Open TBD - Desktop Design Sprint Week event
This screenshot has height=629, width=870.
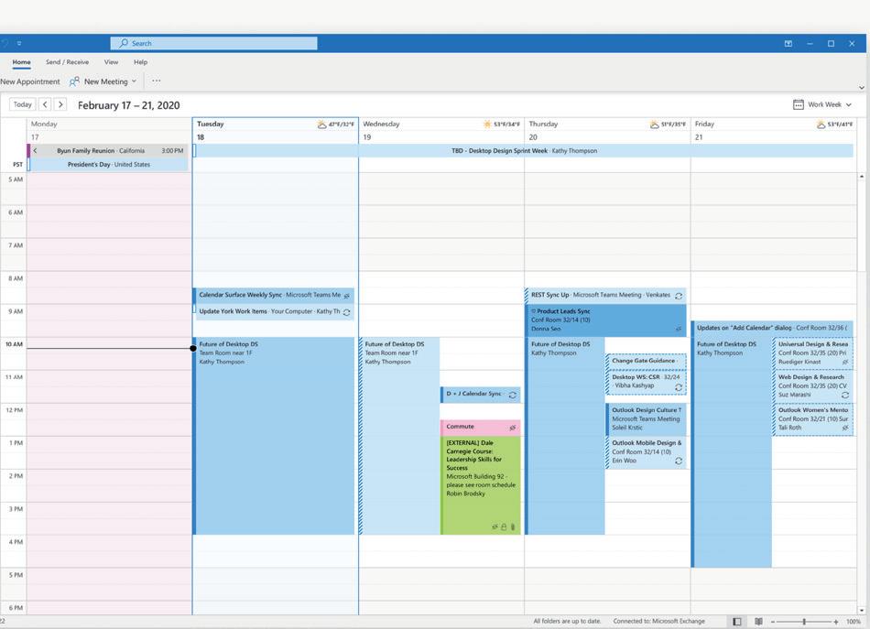[x=524, y=150]
